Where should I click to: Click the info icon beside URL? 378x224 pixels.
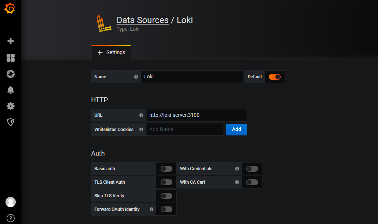click(x=141, y=115)
